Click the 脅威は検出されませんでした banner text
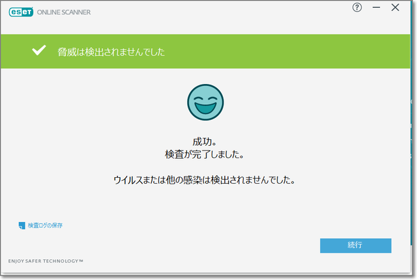 tap(111, 52)
